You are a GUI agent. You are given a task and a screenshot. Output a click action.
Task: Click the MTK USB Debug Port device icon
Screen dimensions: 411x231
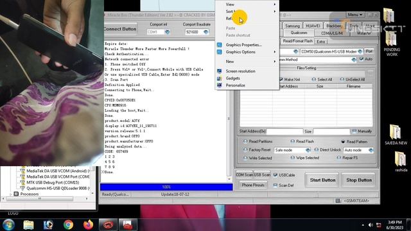[22, 182]
